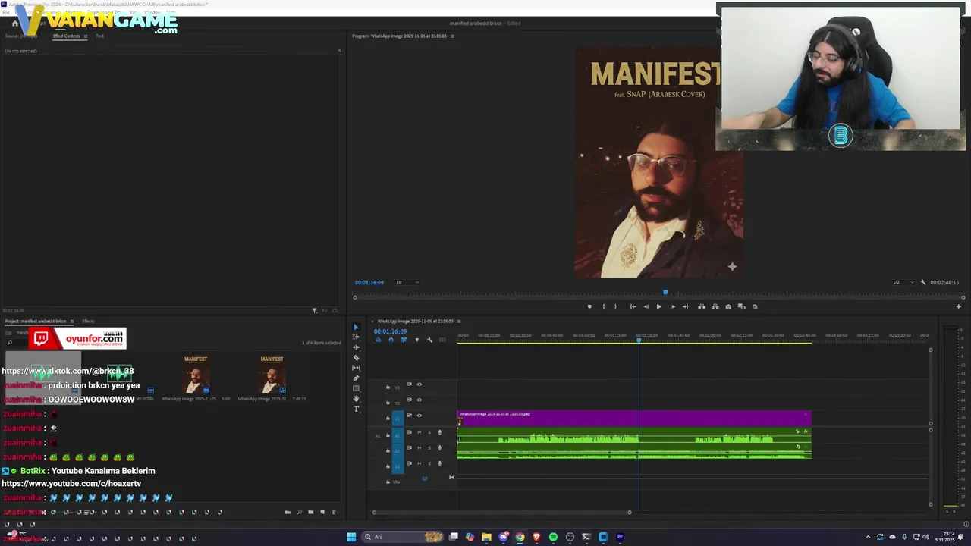Select Project: manifest arabeskt brkcn tab
971x546 pixels.
click(x=36, y=321)
